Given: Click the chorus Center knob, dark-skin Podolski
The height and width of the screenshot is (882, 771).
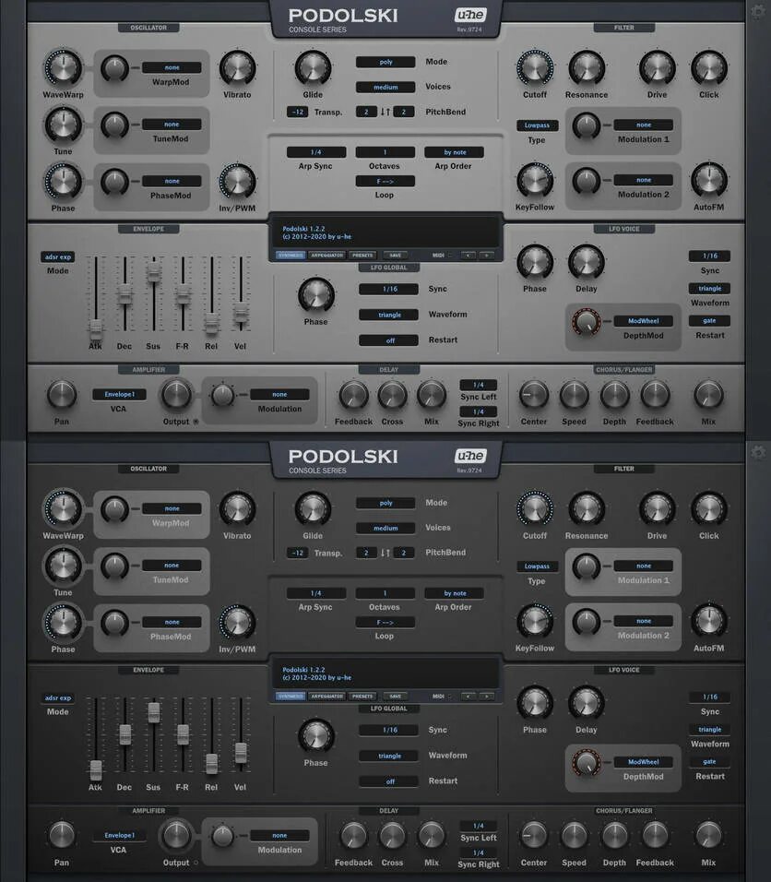Looking at the screenshot, I should [x=534, y=836].
